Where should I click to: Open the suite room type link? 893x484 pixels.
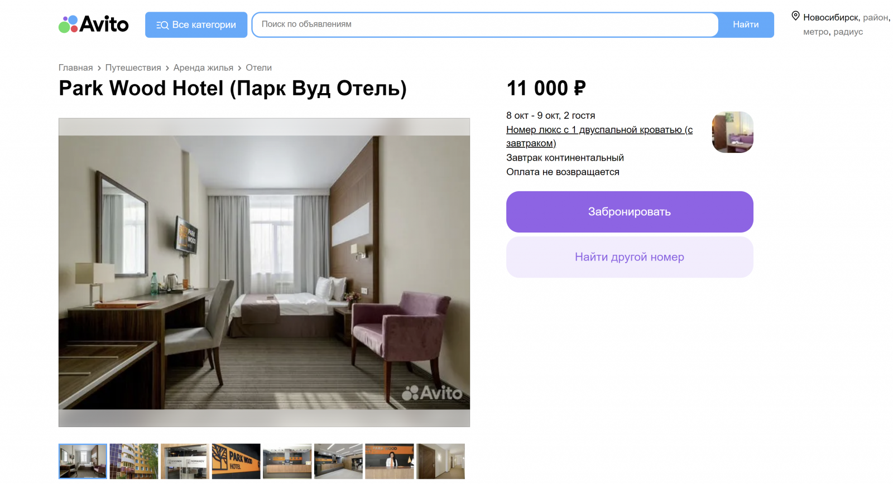599,137
